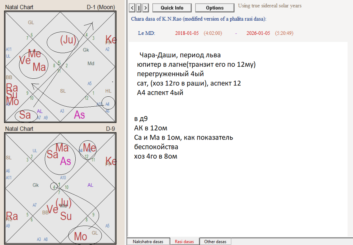The width and height of the screenshot is (353, 245).
Task: Click the A3 label in the D-1 chart
Action: point(62,111)
